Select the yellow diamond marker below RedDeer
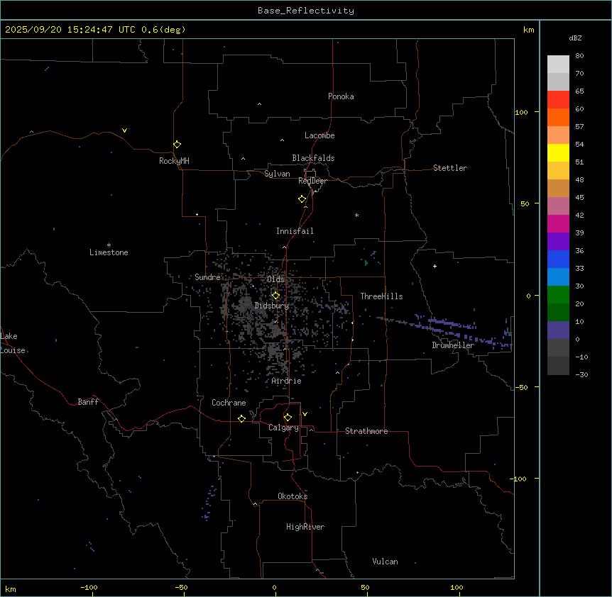 (302, 199)
